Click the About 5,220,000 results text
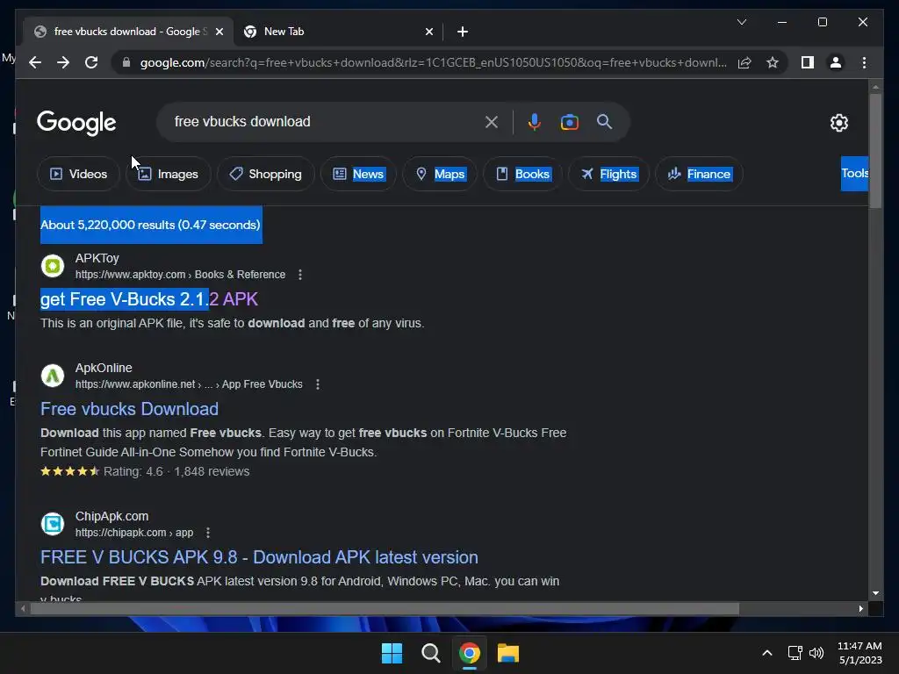The width and height of the screenshot is (899, 674). click(x=151, y=225)
